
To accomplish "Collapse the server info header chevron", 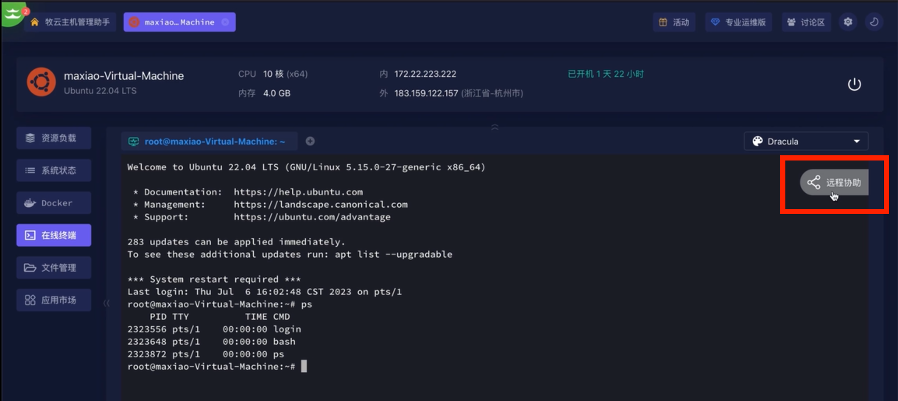I will [x=494, y=127].
